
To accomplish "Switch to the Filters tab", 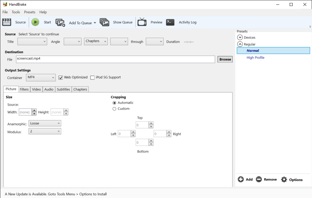I will click(24, 89).
